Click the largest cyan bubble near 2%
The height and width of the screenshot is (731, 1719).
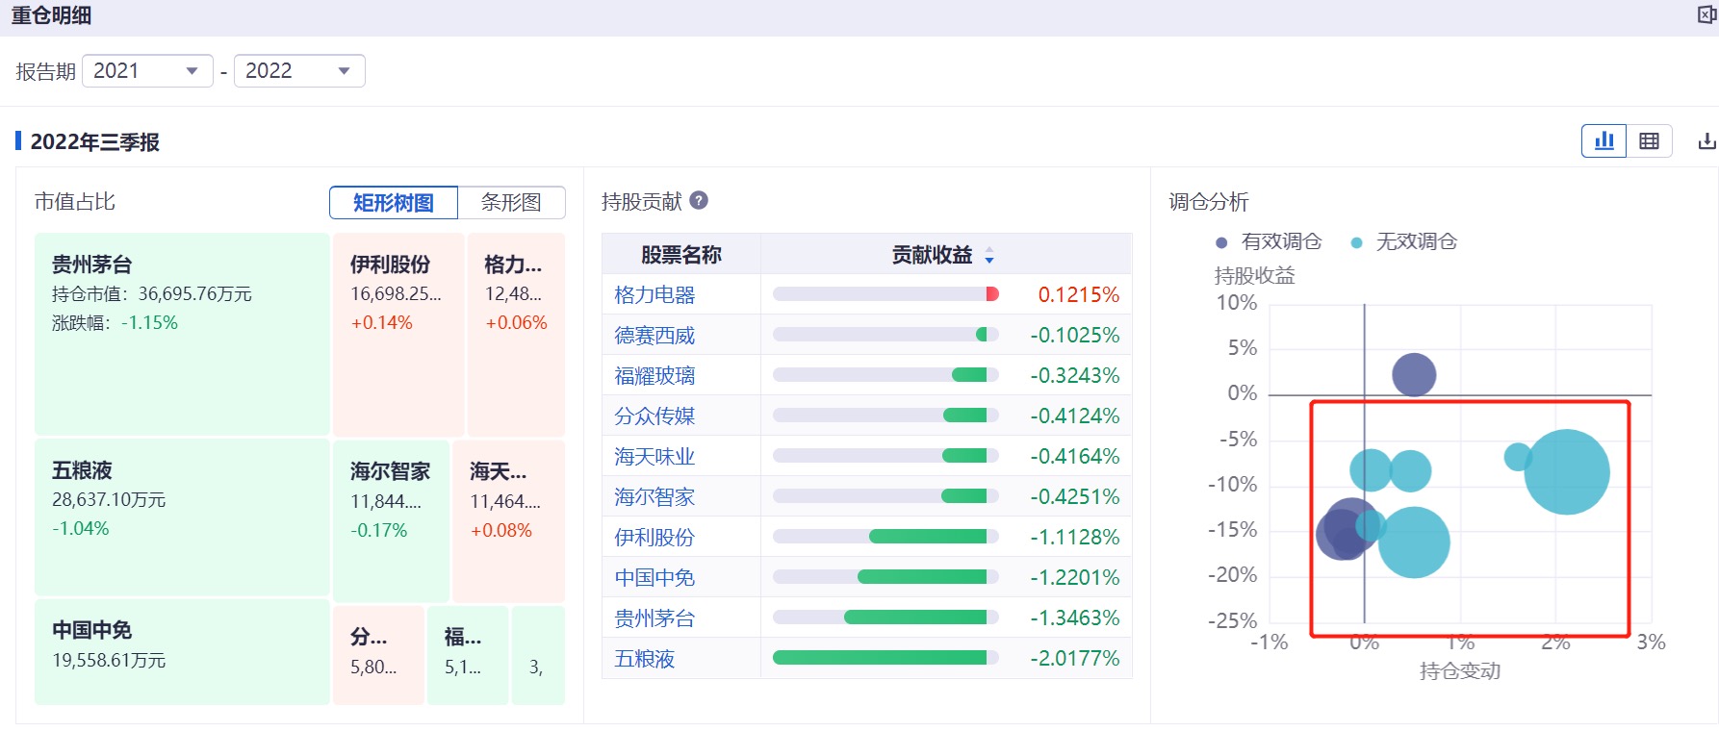(x=1567, y=471)
